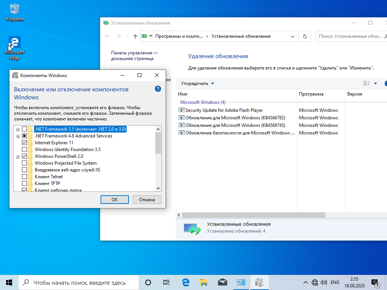This screenshot has height=290, width=387.
Task: Enable Внедряемое веб-ядро служб IIS checkbox
Action: (25, 170)
